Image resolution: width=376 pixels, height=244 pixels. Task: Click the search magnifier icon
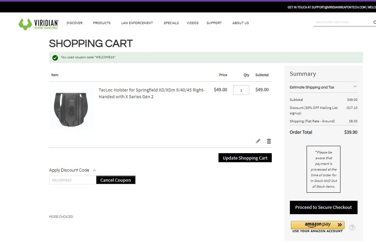pos(374,22)
